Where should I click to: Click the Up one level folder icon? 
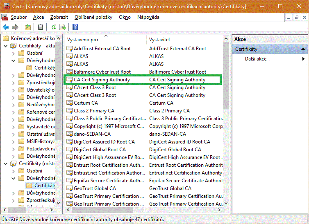[27, 27]
